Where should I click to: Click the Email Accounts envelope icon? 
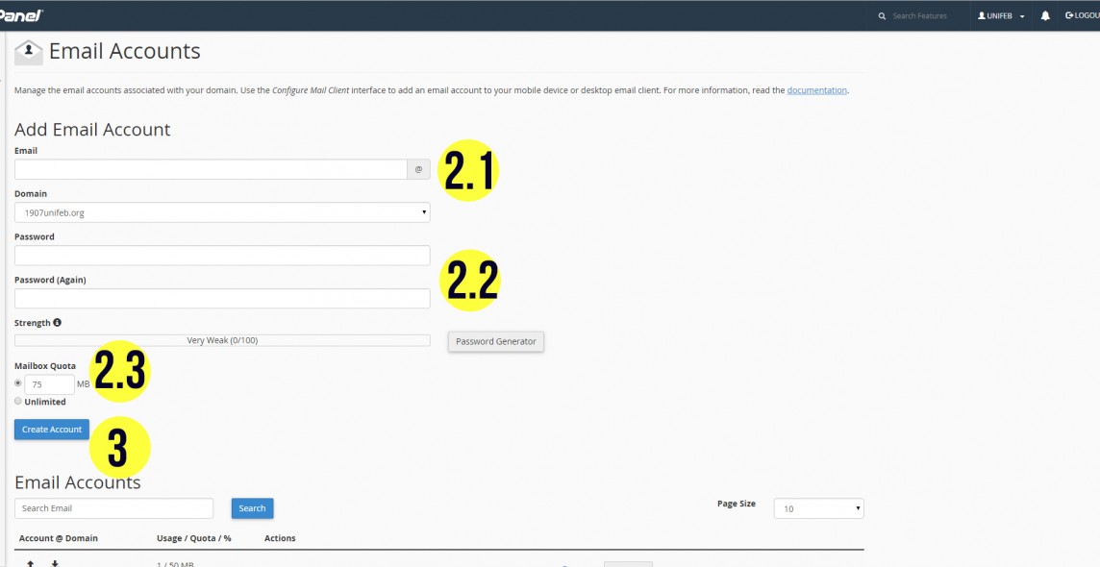(x=29, y=52)
